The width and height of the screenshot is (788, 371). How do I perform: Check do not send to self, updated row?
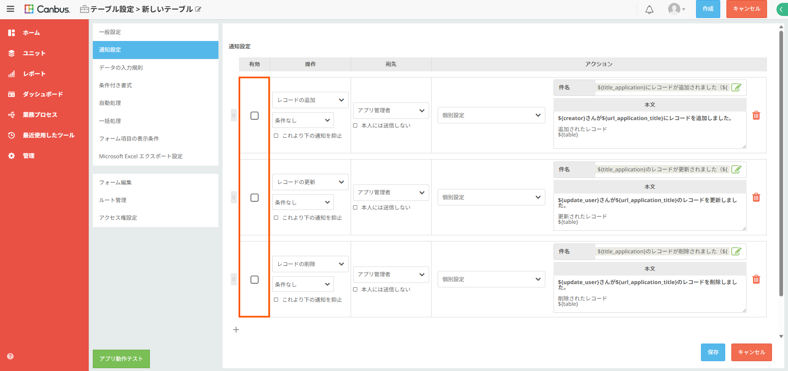[x=355, y=207]
